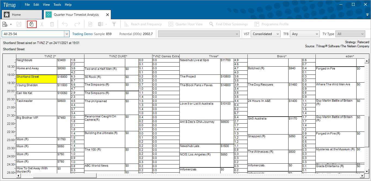The height and width of the screenshot is (181, 371).
Task: Open the Export dropdown arrow
Action: coord(106,24)
